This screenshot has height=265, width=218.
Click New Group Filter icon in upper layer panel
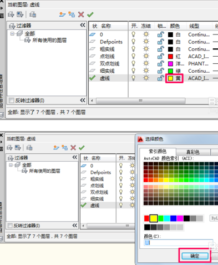pyautogui.click(x=20, y=14)
